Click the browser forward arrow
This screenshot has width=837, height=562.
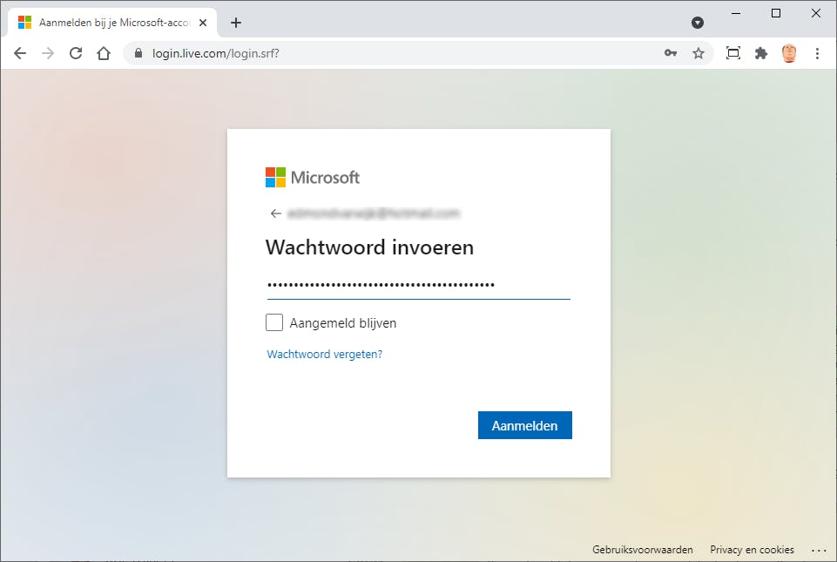[48, 53]
